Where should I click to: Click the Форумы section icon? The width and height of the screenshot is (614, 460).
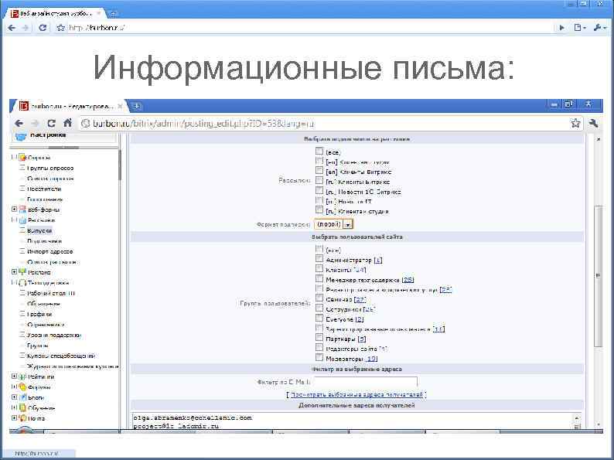pos(22,387)
